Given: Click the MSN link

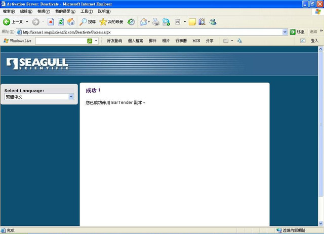Looking at the screenshot, I should (x=196, y=41).
